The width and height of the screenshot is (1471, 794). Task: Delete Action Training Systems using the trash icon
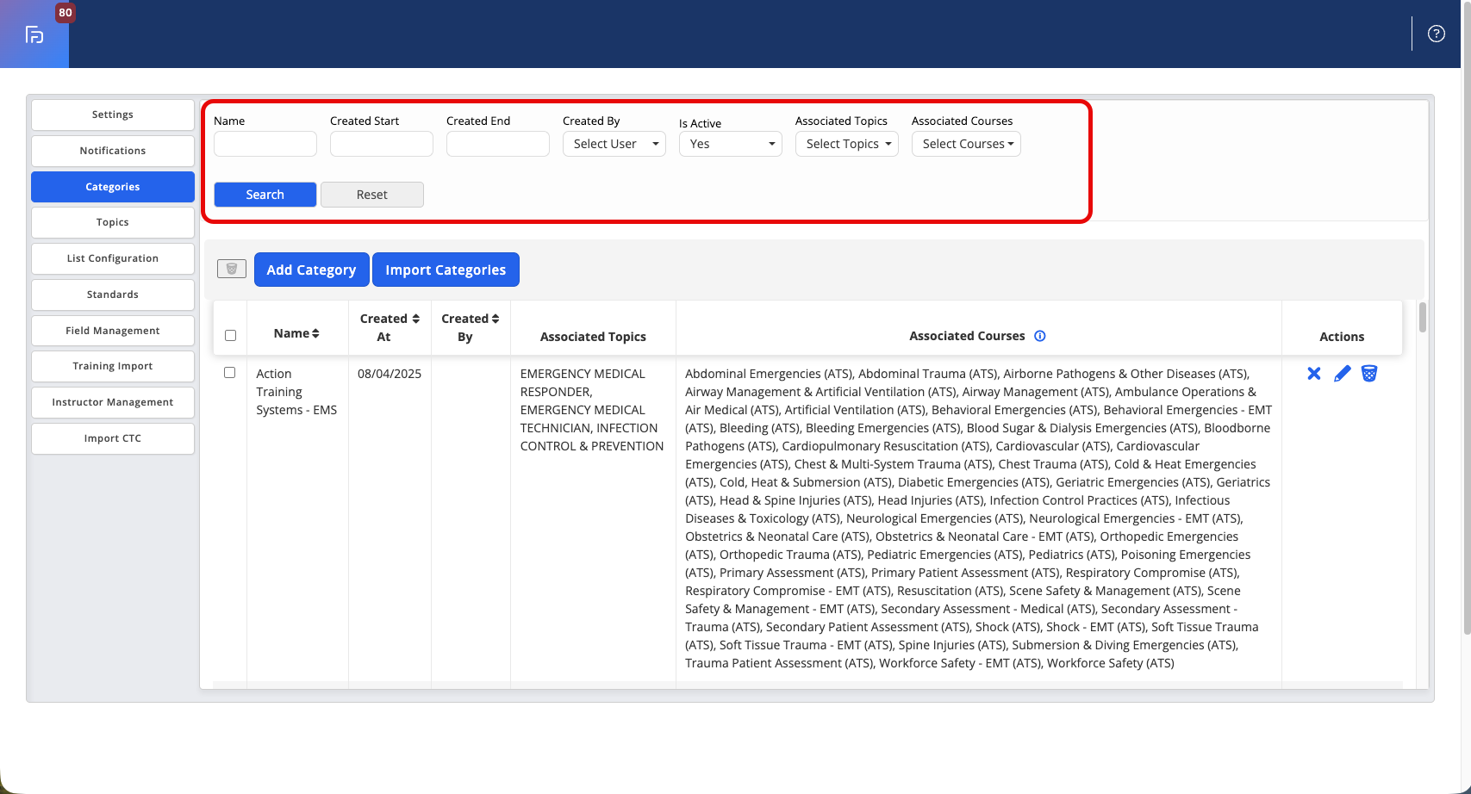tap(1369, 373)
